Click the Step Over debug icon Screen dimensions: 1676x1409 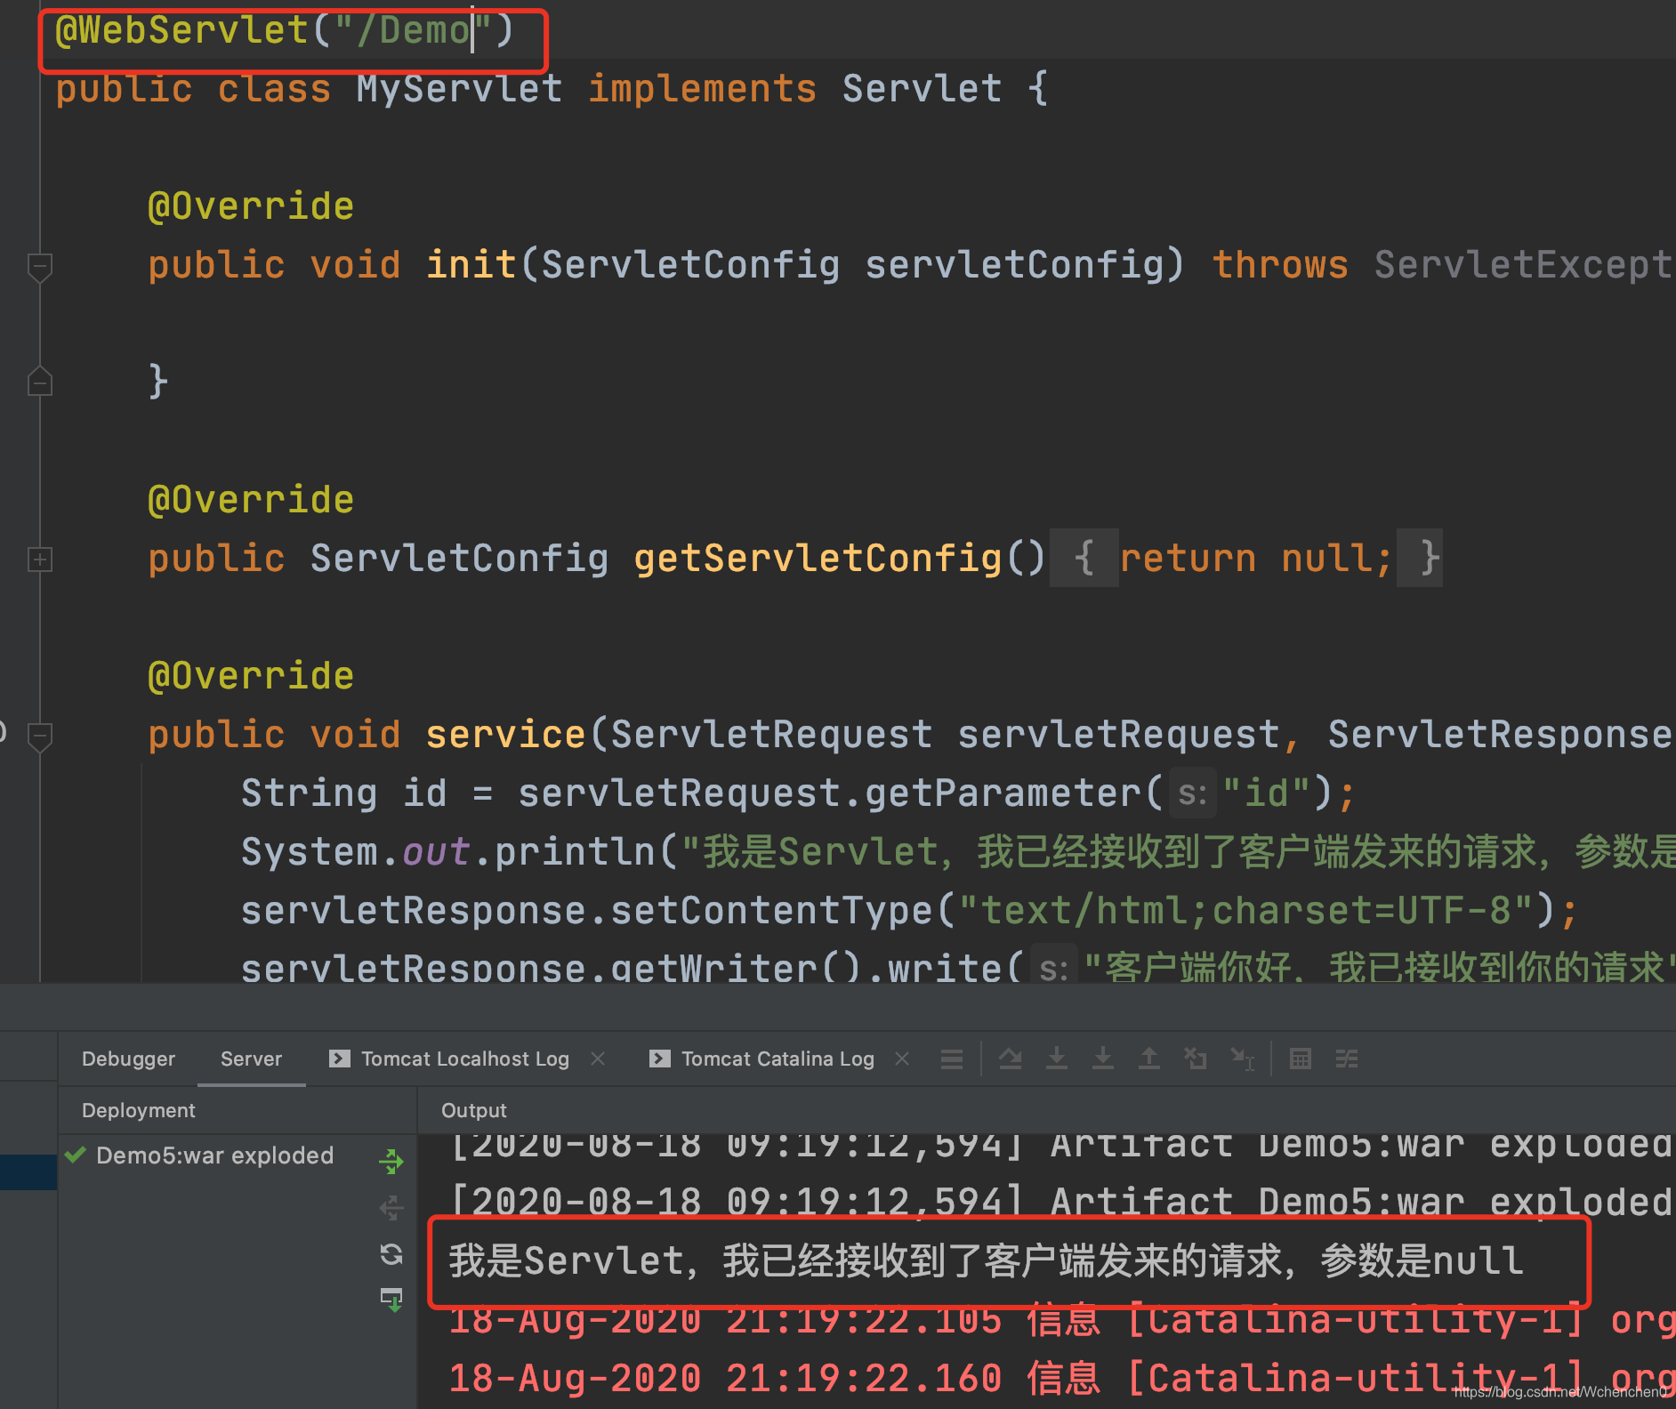point(1011,1059)
